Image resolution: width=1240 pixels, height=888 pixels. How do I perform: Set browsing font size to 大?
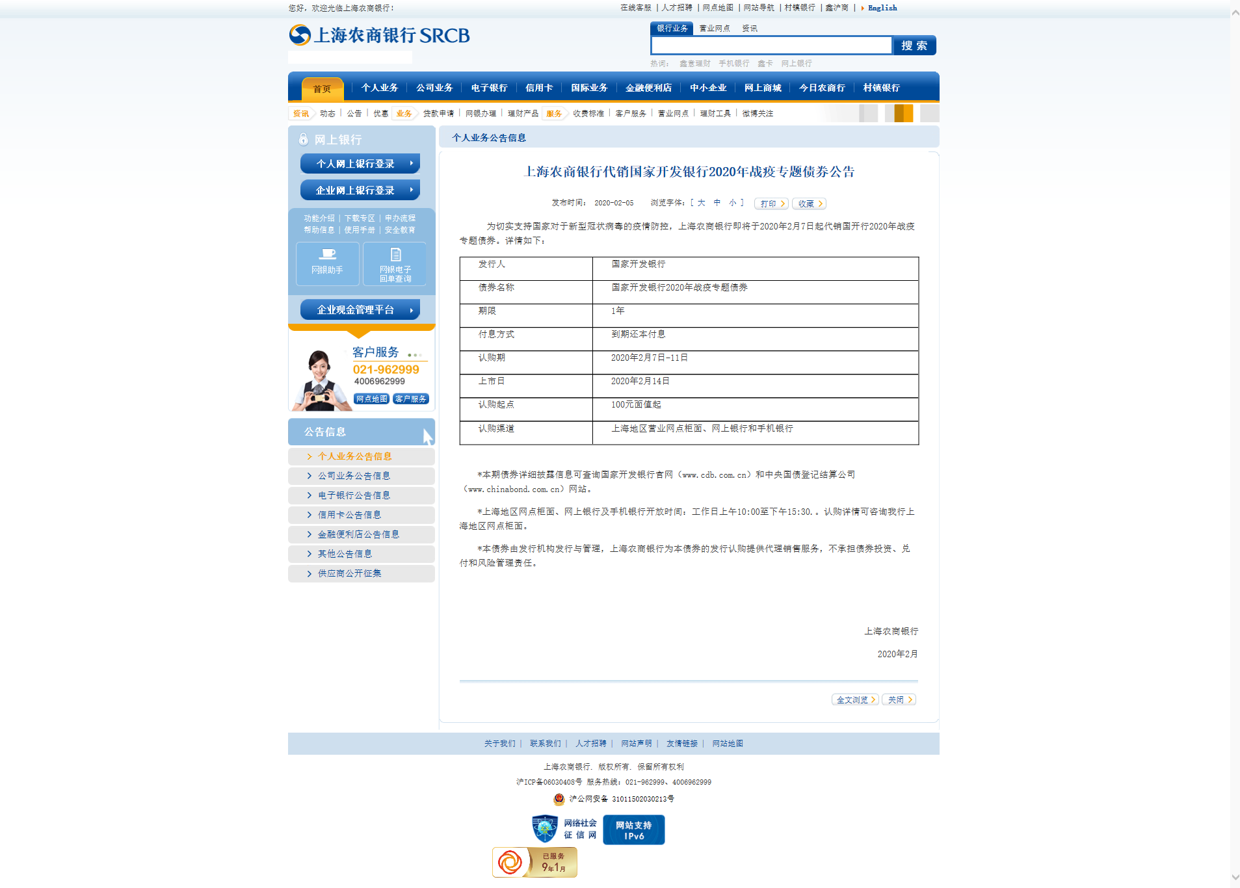[x=702, y=203]
